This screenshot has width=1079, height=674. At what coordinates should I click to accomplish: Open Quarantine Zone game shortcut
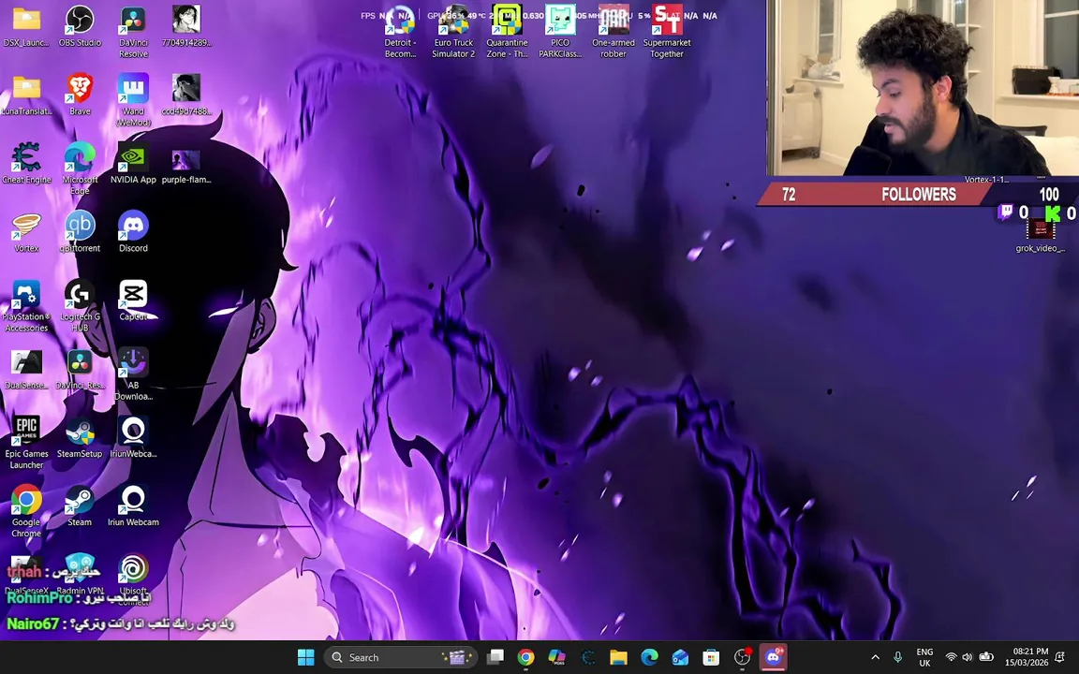click(507, 33)
